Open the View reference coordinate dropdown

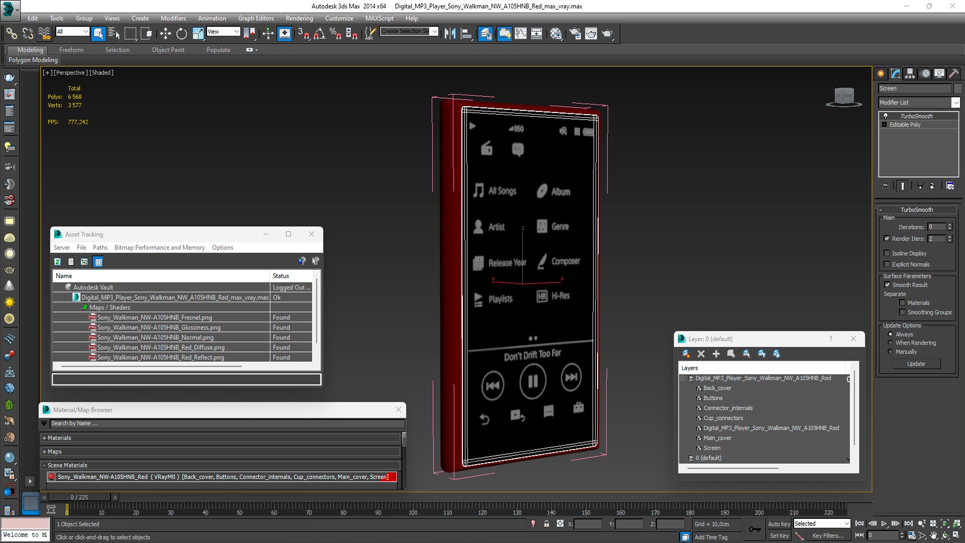click(x=223, y=32)
